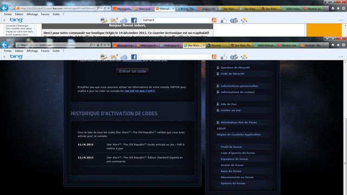Open the Signature de forum sidebar link
This screenshot has width=347, height=195.
tap(234, 159)
